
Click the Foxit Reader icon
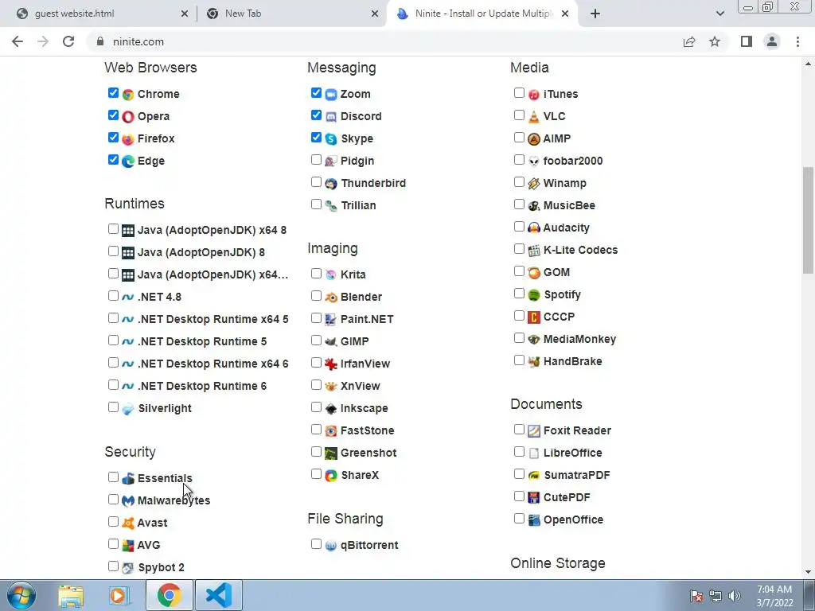pos(534,431)
